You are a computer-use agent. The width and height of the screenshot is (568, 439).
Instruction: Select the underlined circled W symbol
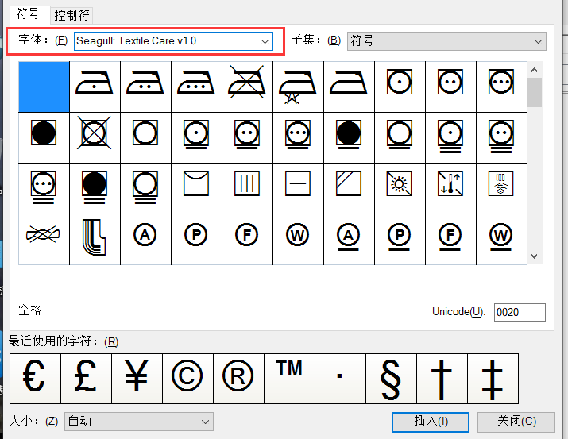coord(501,239)
